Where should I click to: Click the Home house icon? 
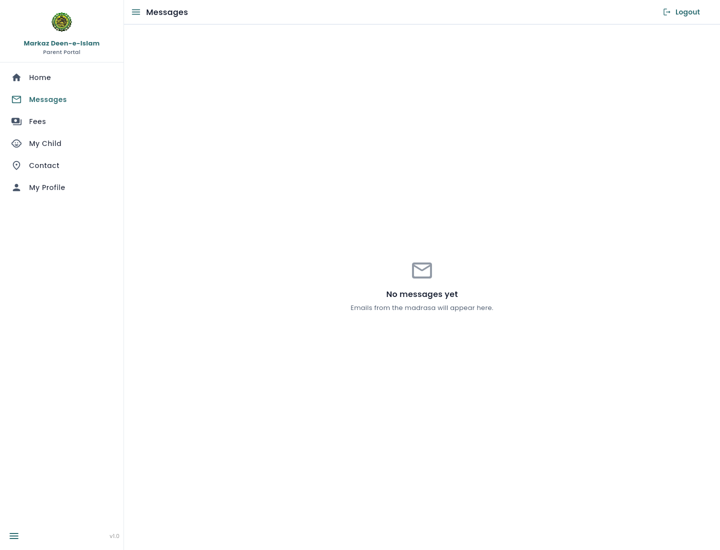pyautogui.click(x=16, y=77)
